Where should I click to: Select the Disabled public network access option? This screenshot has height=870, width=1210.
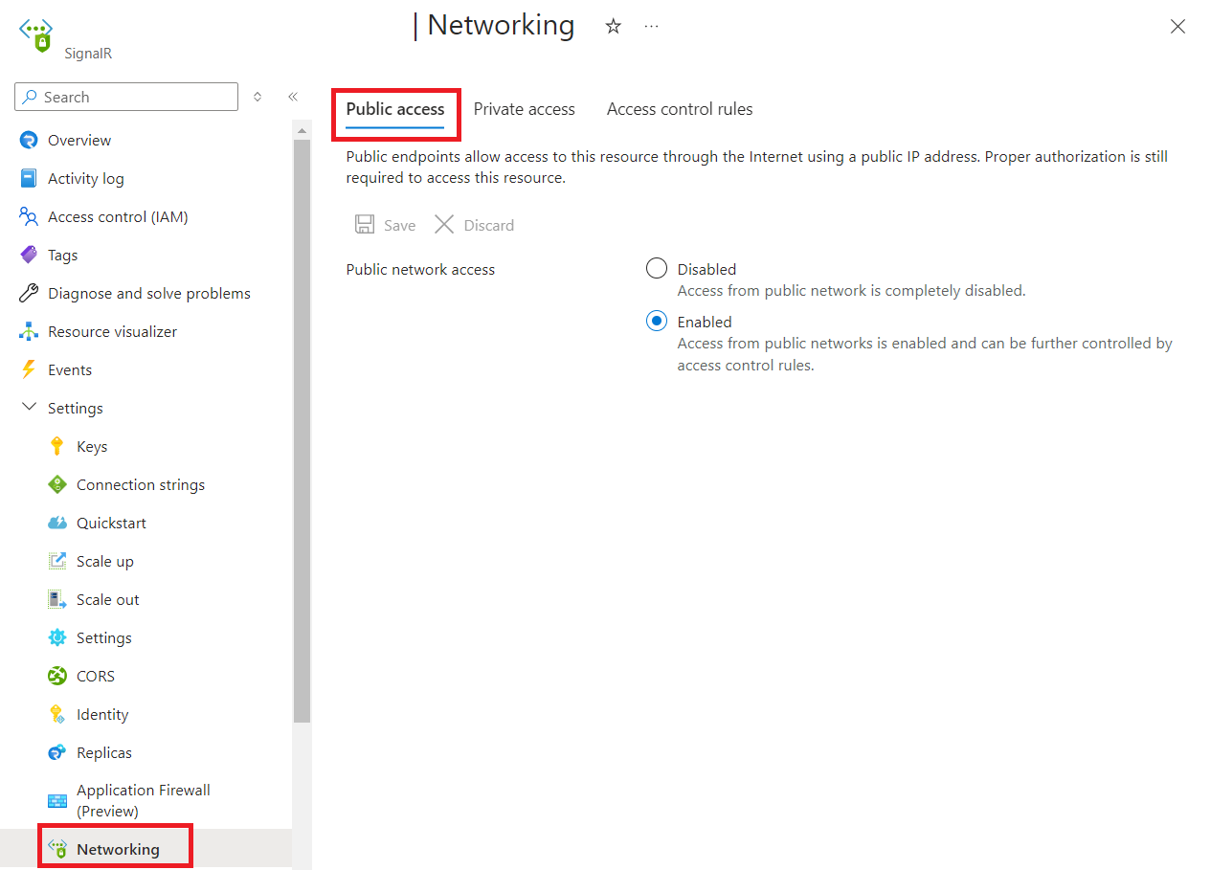656,268
